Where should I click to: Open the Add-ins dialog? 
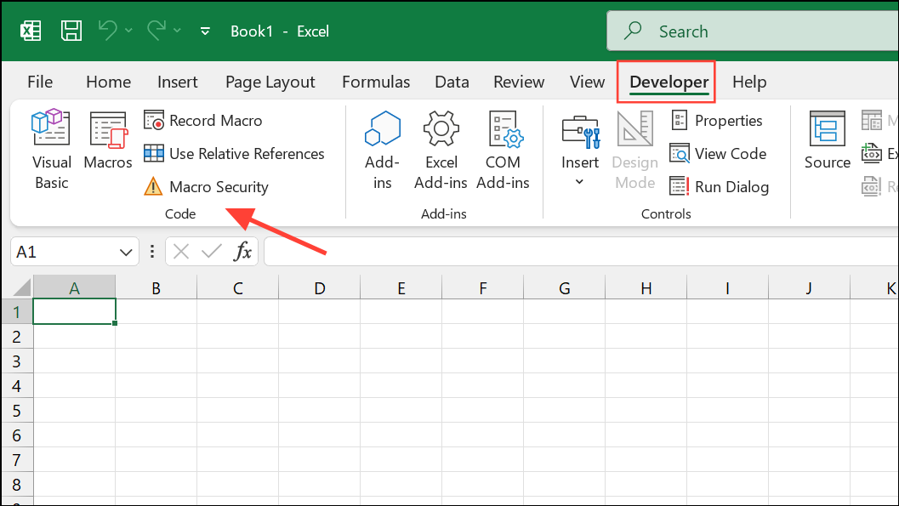click(x=382, y=149)
